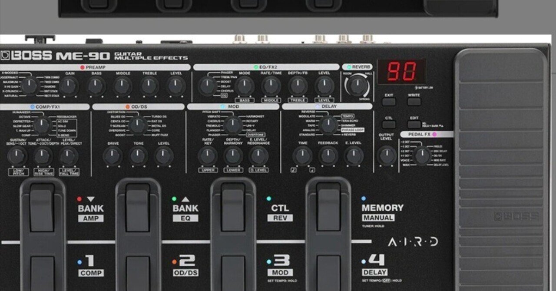
Task: Click the AMP label under BANK down
Action: pos(91,218)
